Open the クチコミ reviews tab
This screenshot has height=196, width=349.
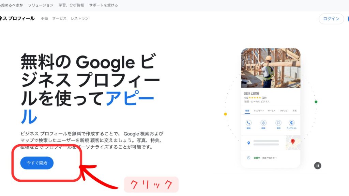[x=285, y=110]
